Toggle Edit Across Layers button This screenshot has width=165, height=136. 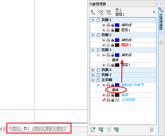(101, 12)
